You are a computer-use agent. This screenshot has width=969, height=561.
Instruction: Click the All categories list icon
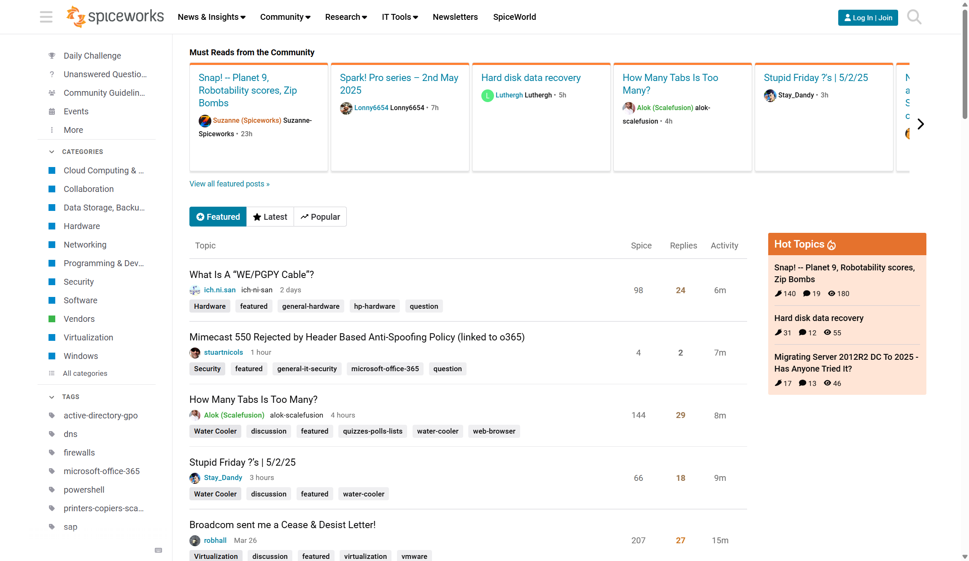click(x=52, y=373)
